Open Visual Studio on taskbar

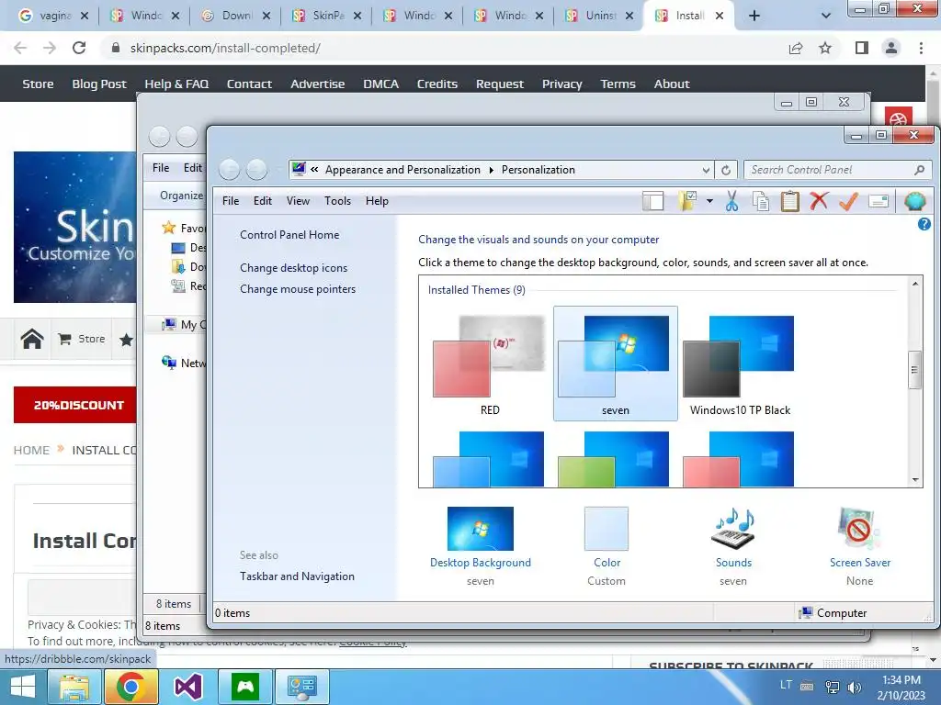[x=187, y=687]
